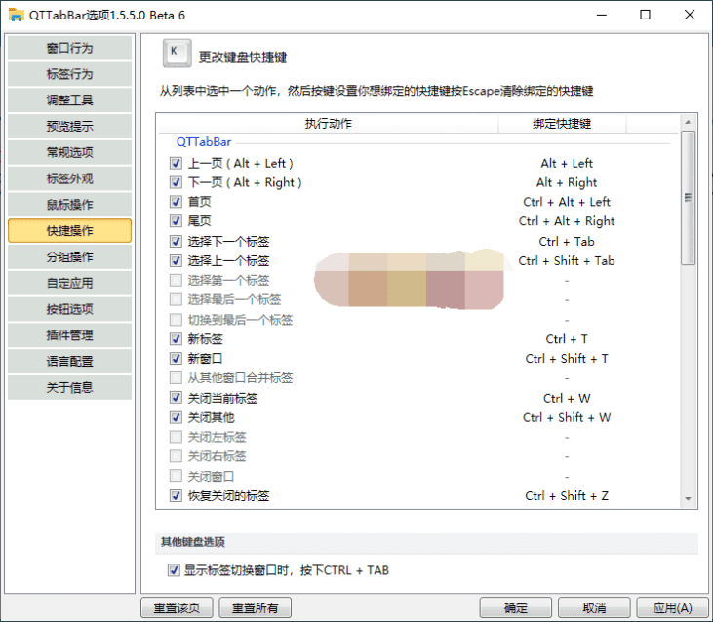Screen dimensions: 713x622
Task: Enable the 选择第一个标签 checkbox
Action: coord(176,281)
